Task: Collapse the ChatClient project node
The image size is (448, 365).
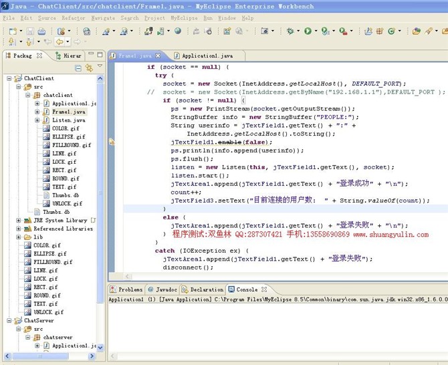Action: (x=9, y=78)
